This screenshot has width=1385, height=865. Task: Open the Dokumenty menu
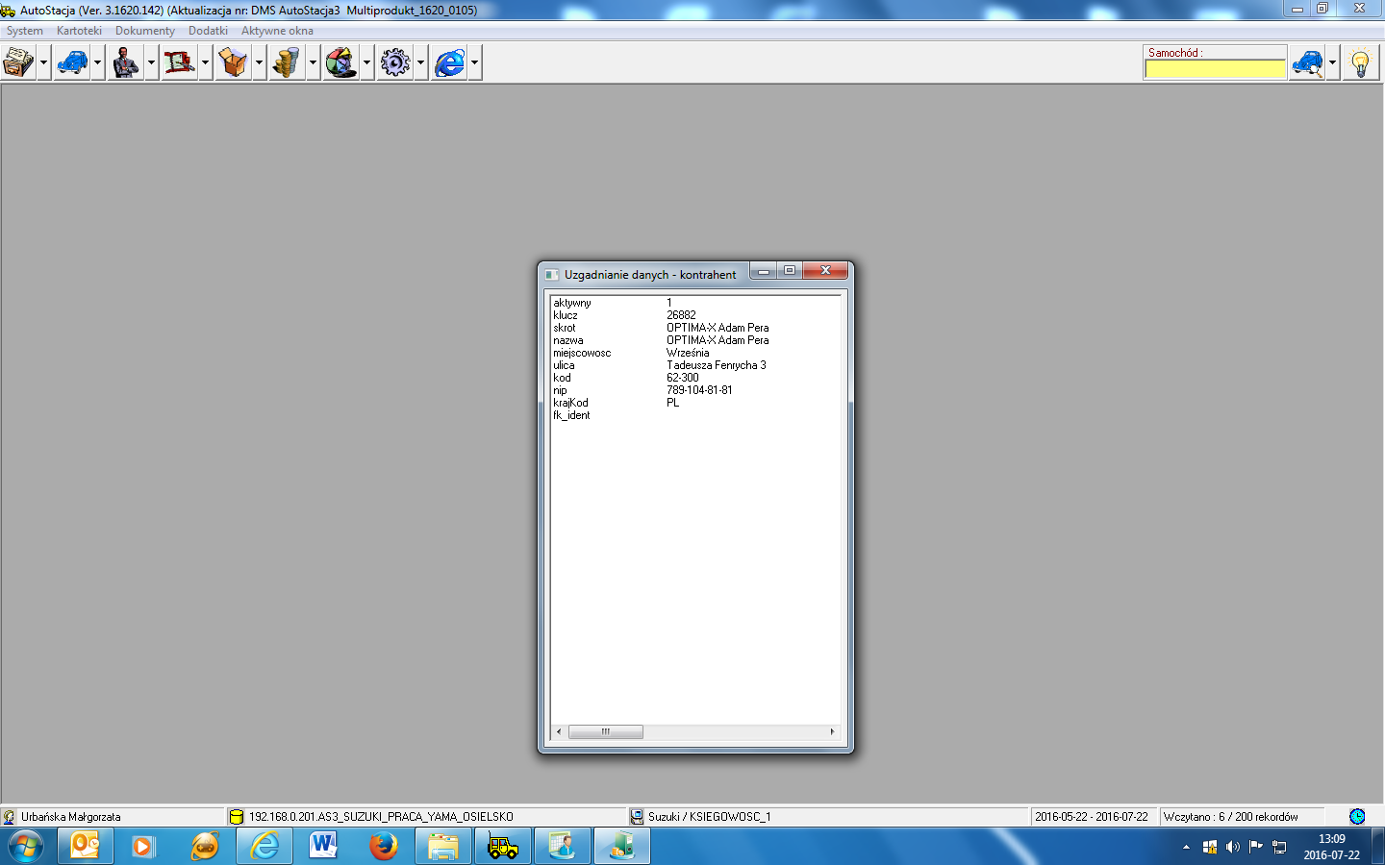click(x=145, y=31)
